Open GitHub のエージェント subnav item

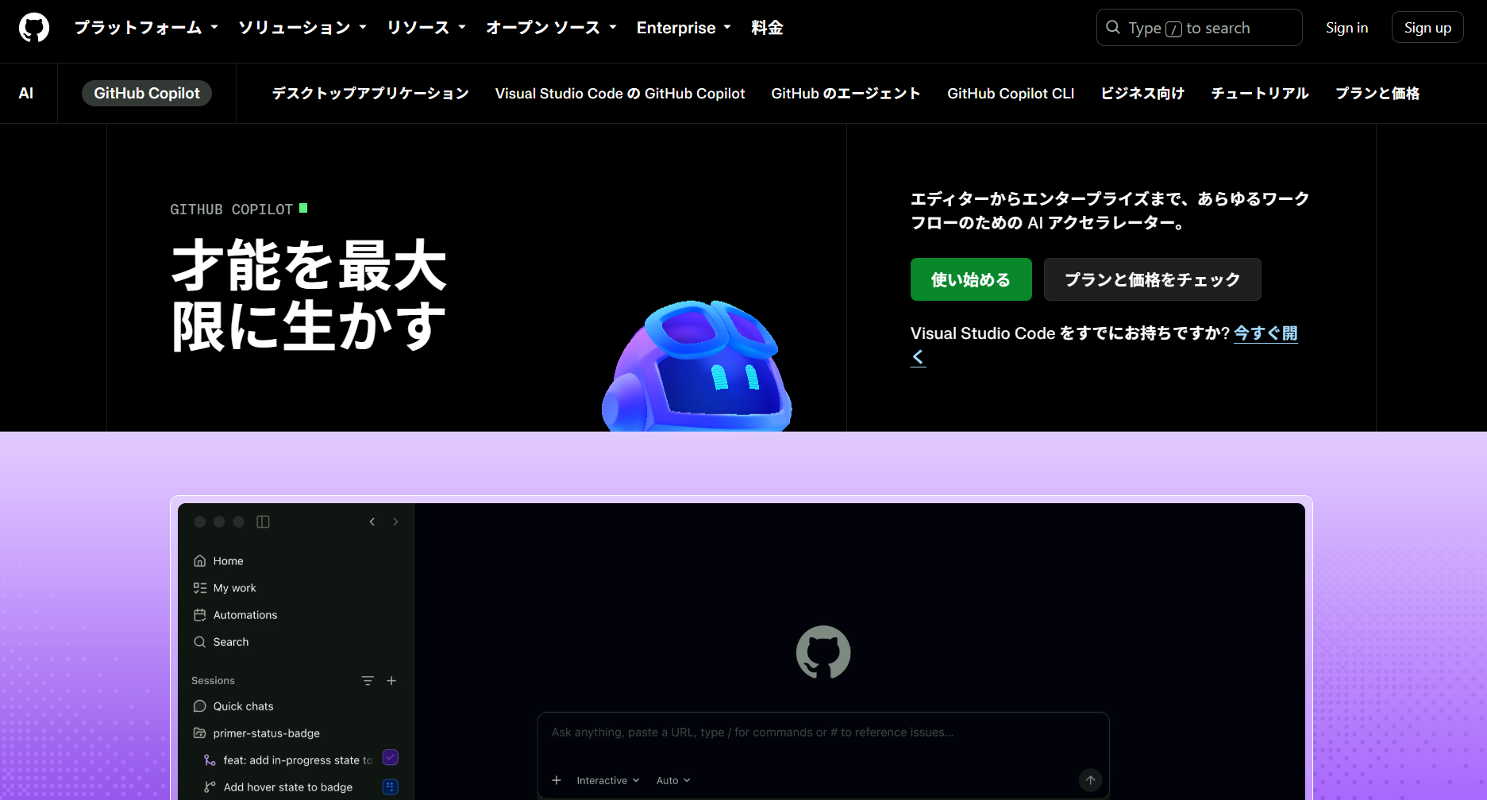pos(846,94)
